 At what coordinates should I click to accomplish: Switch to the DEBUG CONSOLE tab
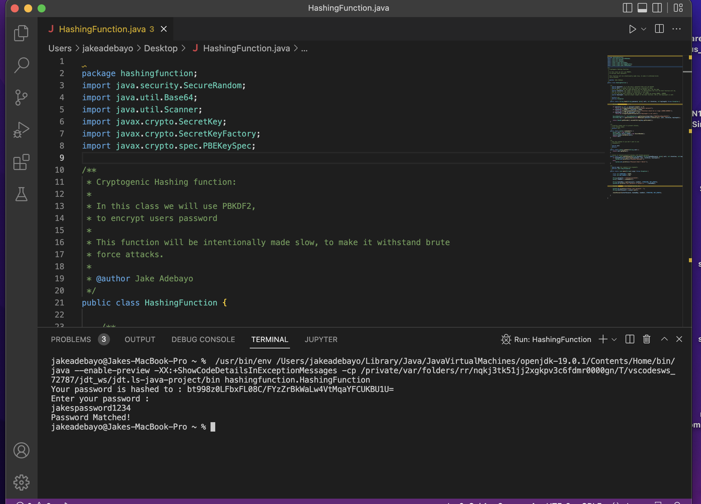pos(203,339)
